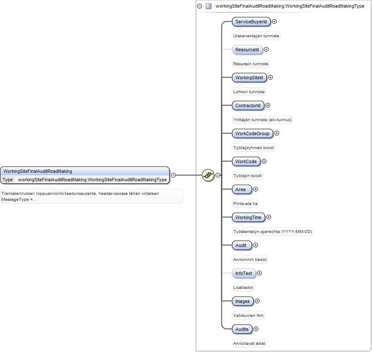372x352 pixels.
Task: Select the WorkCodeGroup element node
Action: click(252, 133)
